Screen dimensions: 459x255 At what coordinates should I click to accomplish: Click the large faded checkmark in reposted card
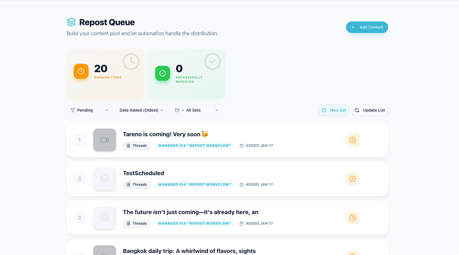coord(212,61)
